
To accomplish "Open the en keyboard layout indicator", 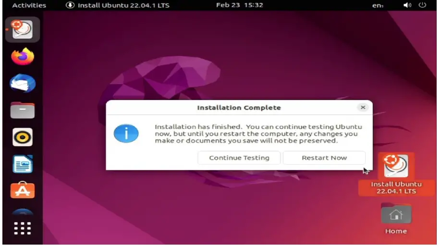I will point(378,5).
